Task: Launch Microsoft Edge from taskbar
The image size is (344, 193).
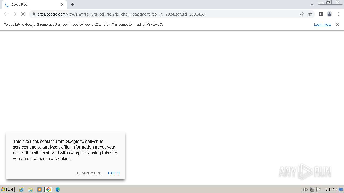Action: [x=58, y=190]
